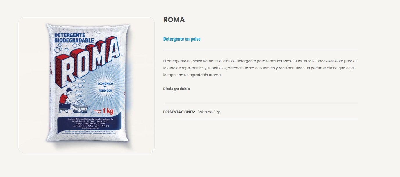Click the 'Económico y Rendidor' starburst
The width and height of the screenshot is (400, 177).
(x=105, y=87)
